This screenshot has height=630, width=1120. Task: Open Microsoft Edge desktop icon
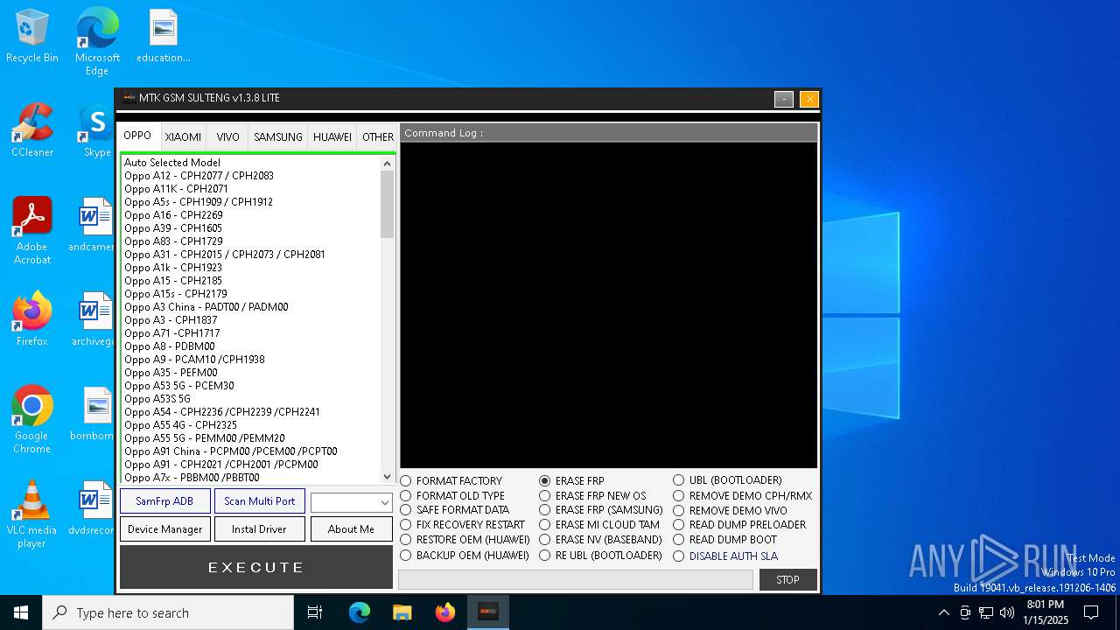[x=97, y=41]
